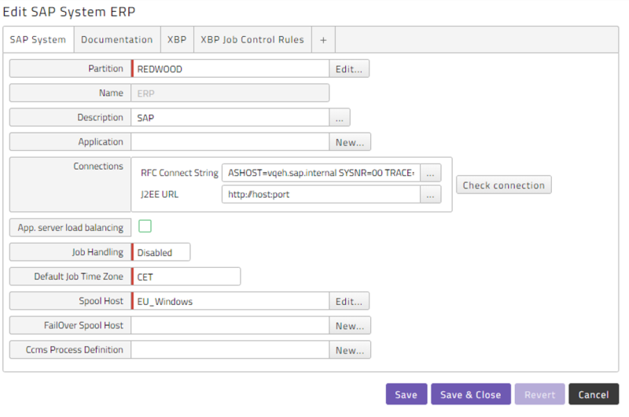
Task: Click the J2EE URL field
Action: pyautogui.click(x=321, y=194)
